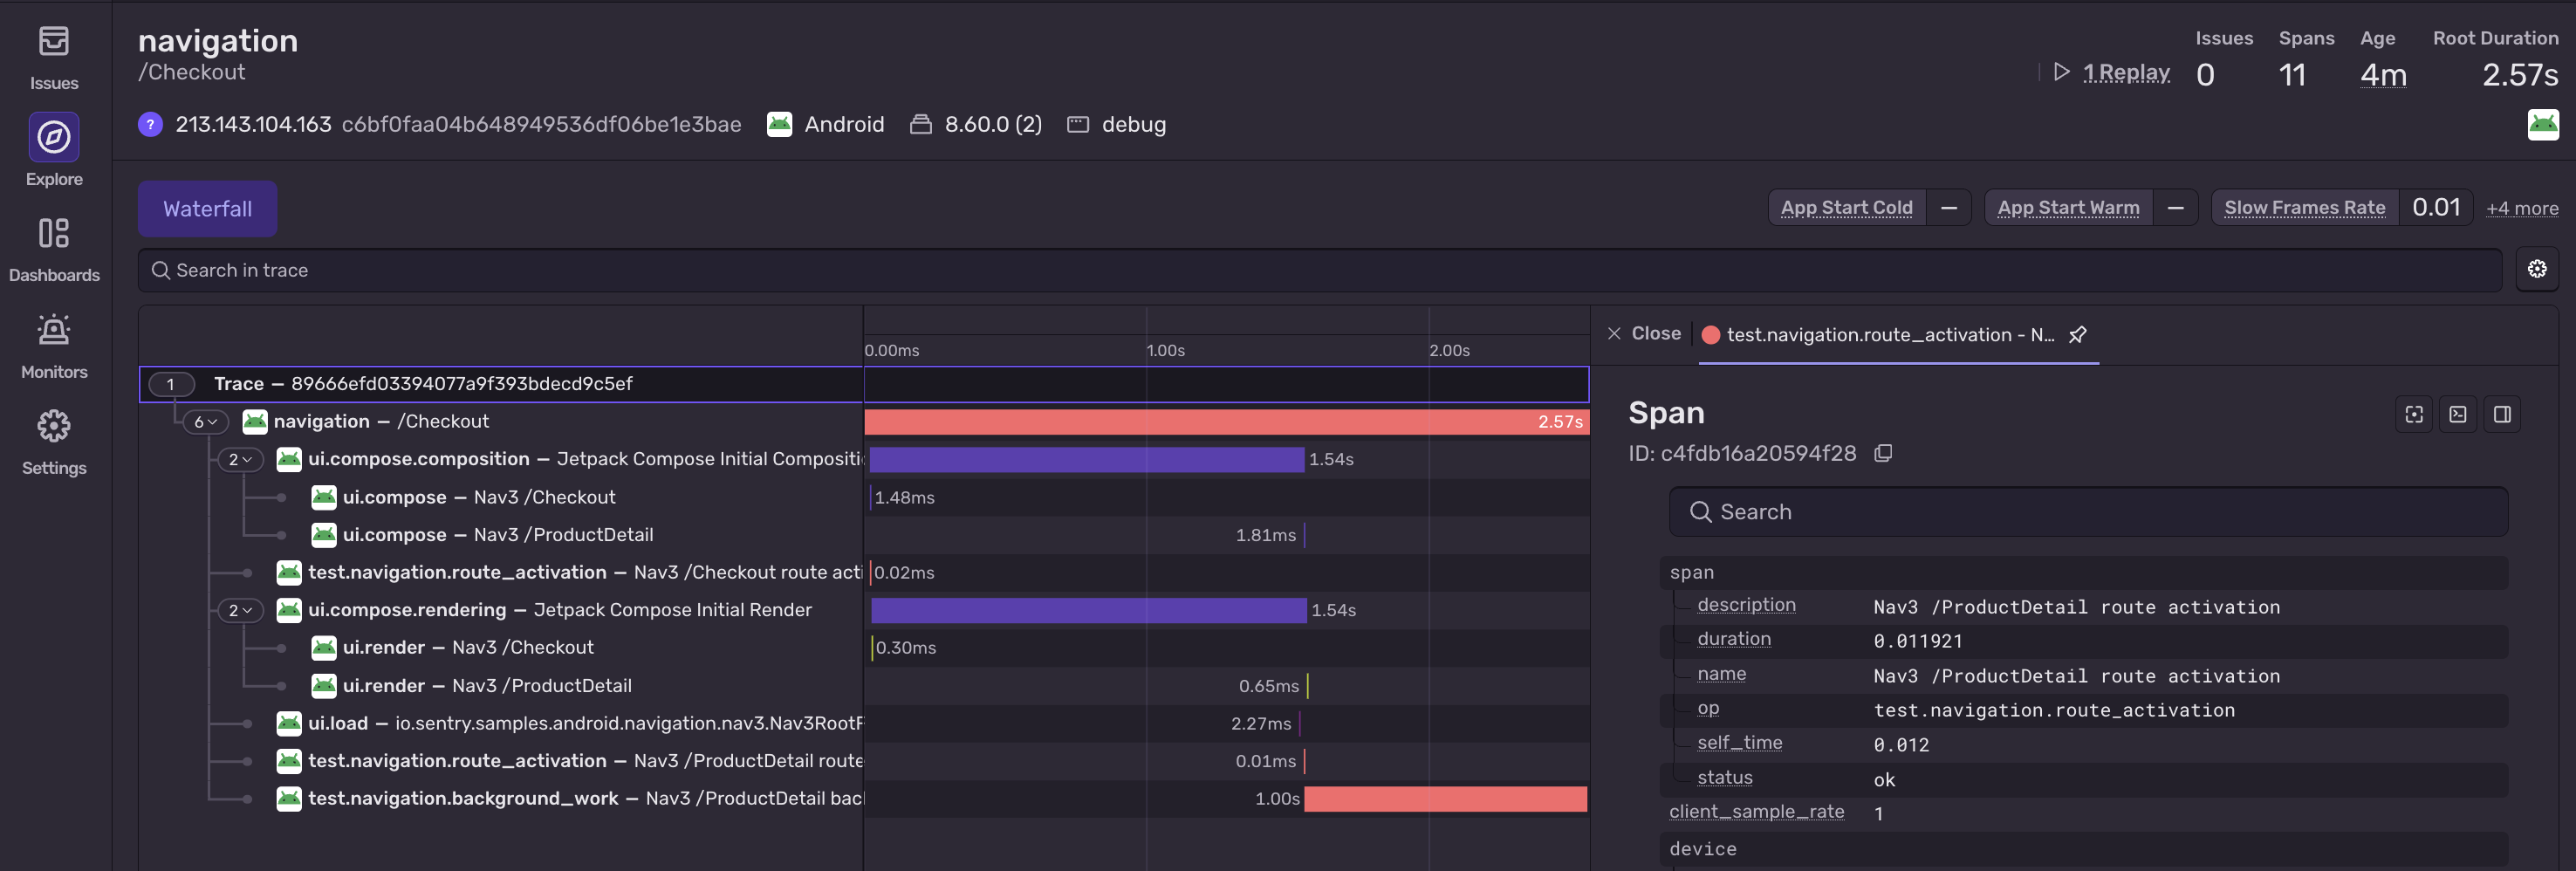Click the Android project badge under Root Duration
The height and width of the screenshot is (871, 2576).
pos(2543,125)
